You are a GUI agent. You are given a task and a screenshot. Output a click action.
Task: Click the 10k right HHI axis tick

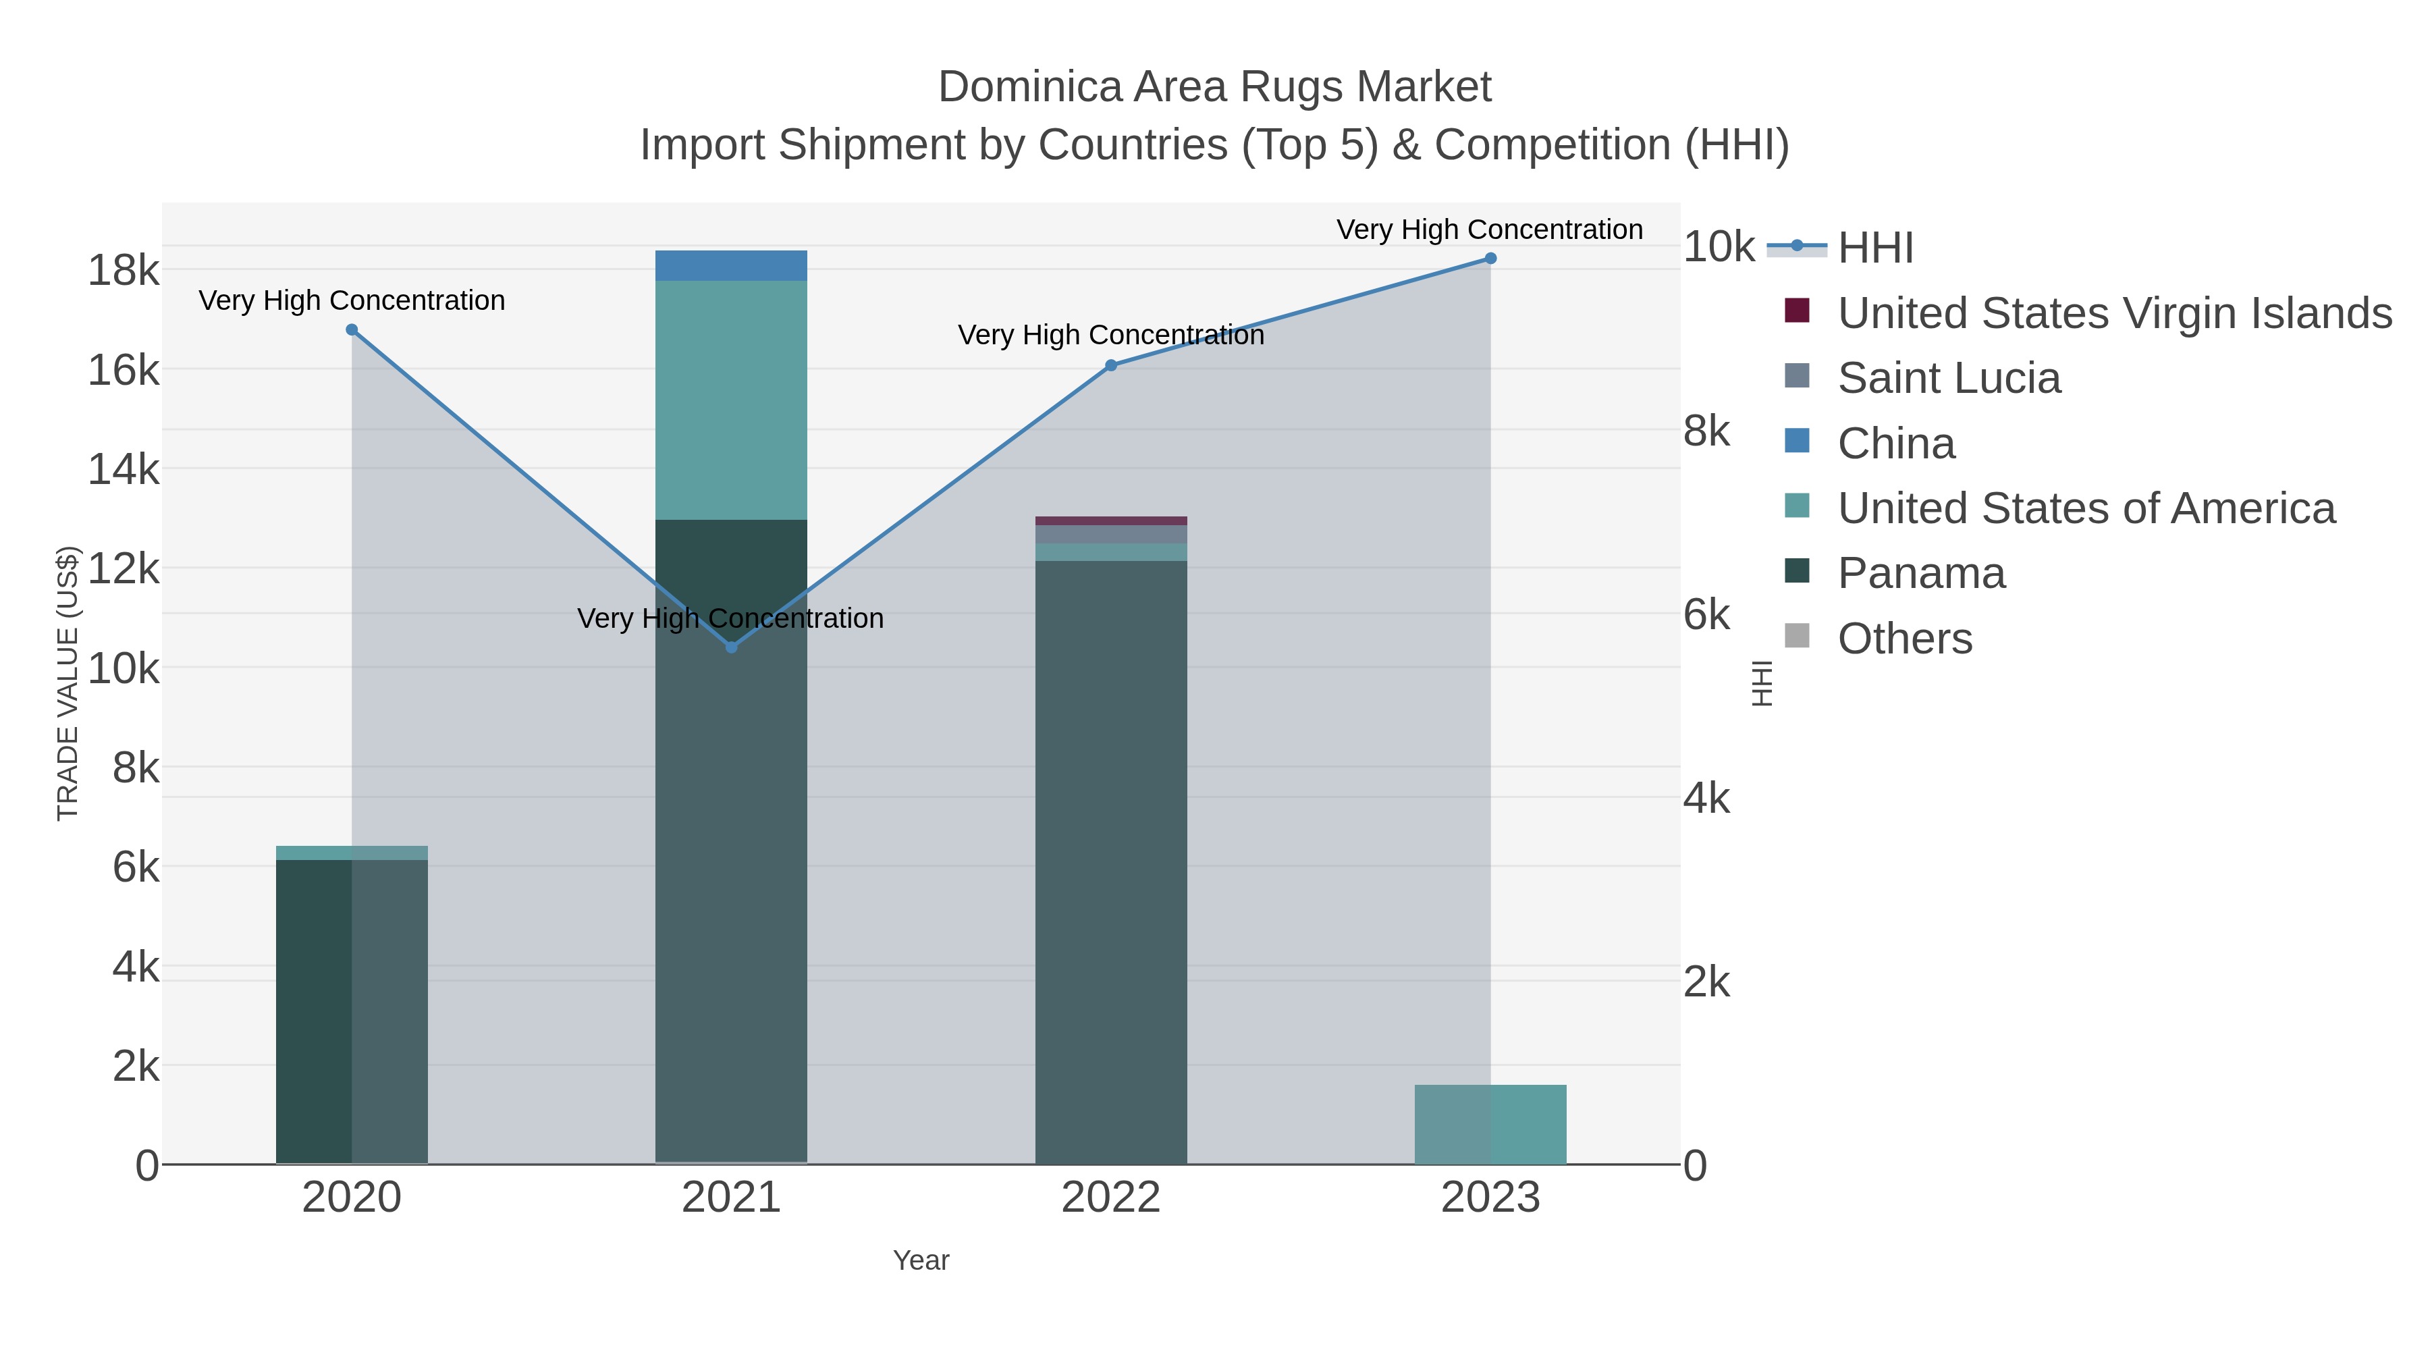click(x=1720, y=247)
